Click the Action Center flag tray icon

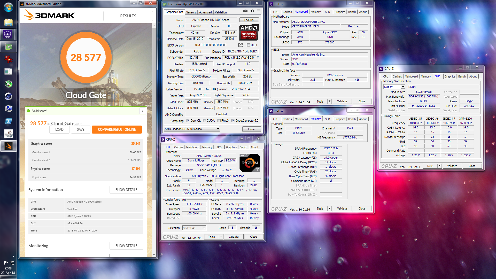(x=6, y=262)
